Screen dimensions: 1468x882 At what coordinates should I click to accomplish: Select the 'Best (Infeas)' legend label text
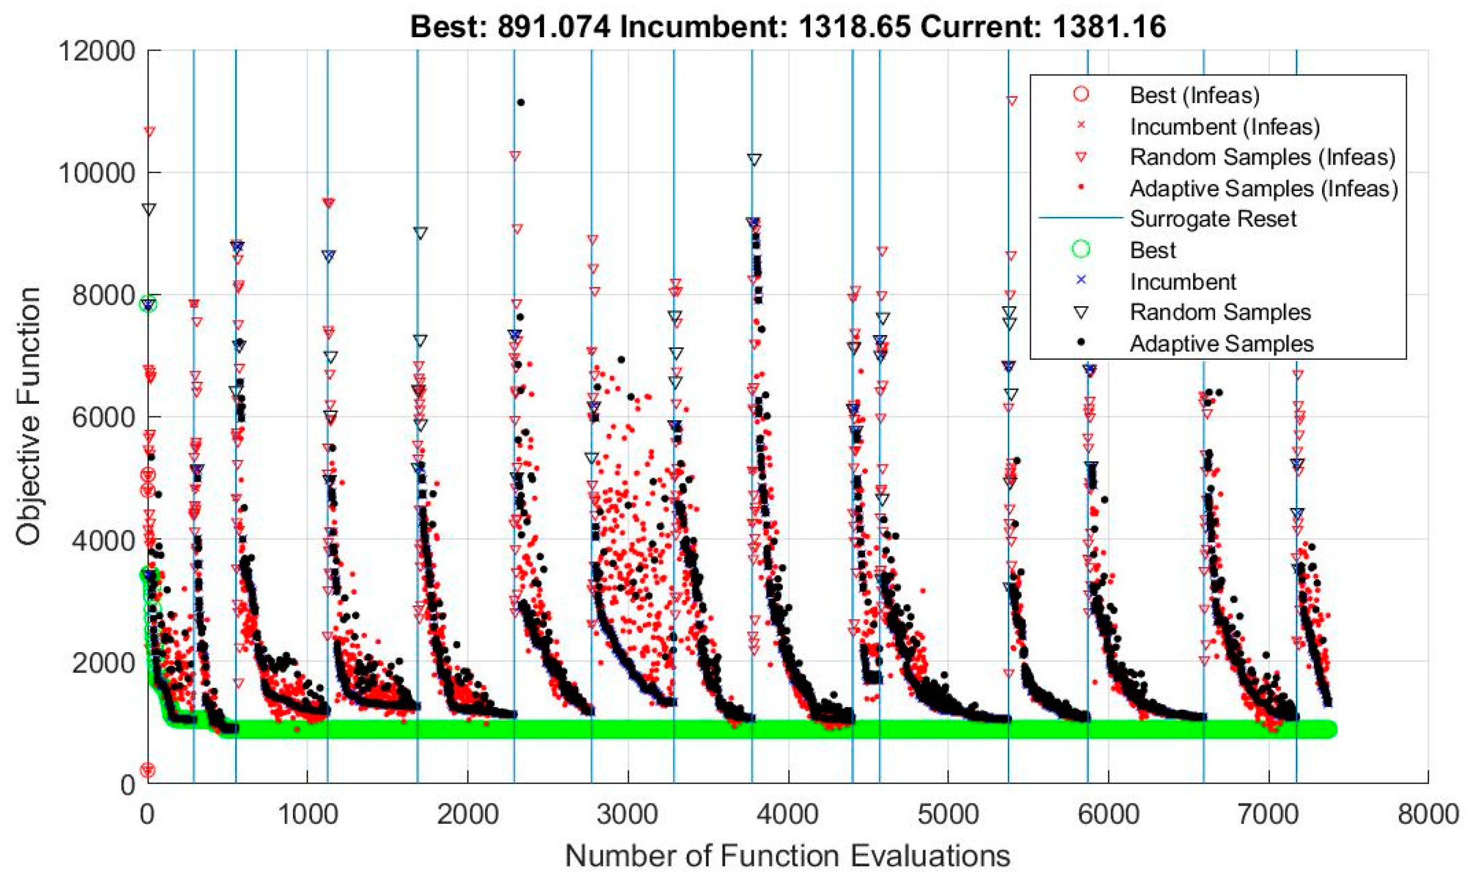tap(1194, 94)
